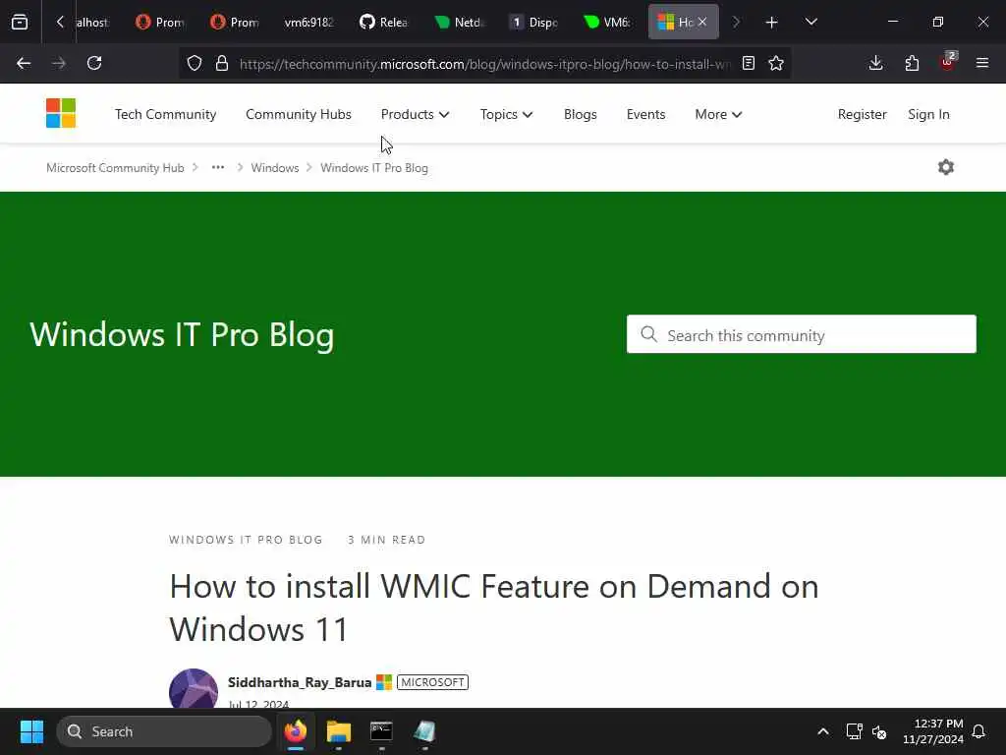The height and width of the screenshot is (755, 1006).
Task: Click the author avatar image
Action: [194, 688]
